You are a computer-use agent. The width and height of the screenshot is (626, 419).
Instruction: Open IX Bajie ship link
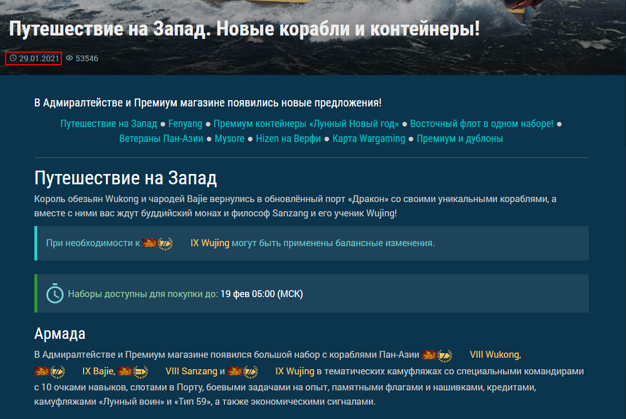[x=99, y=371]
